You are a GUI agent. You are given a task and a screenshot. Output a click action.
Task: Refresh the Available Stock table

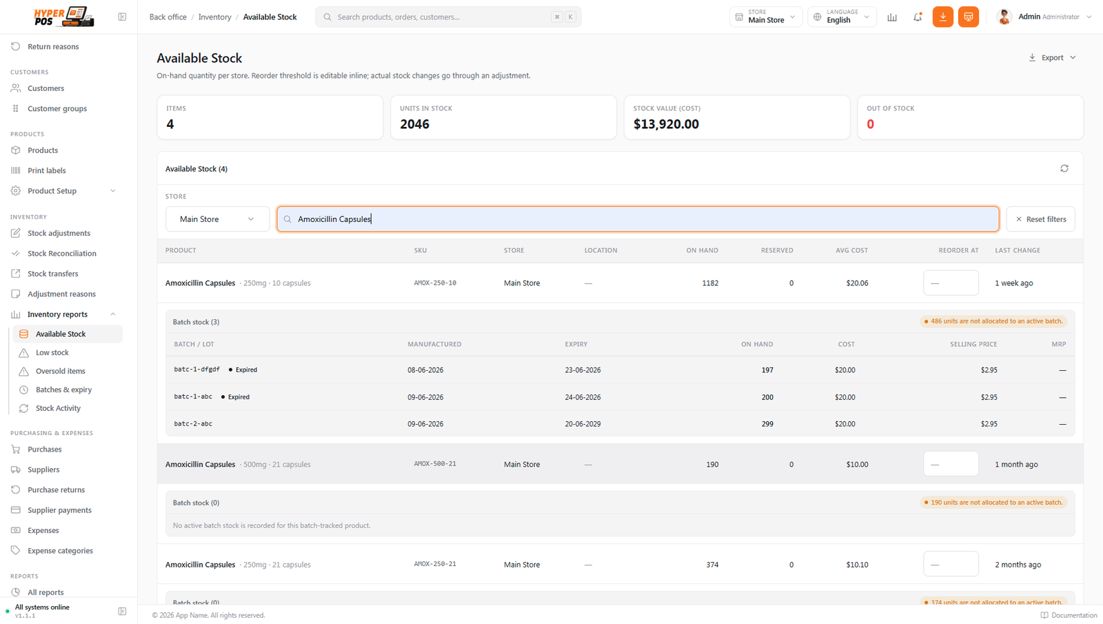[1064, 168]
